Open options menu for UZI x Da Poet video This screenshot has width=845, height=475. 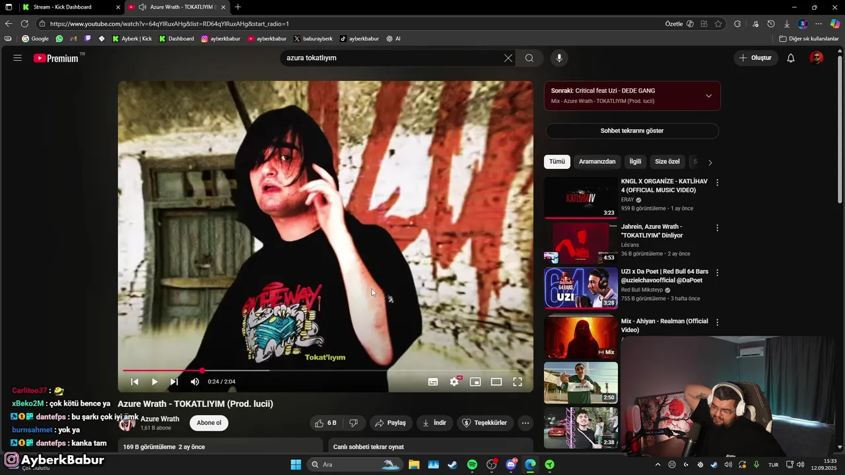pos(717,272)
